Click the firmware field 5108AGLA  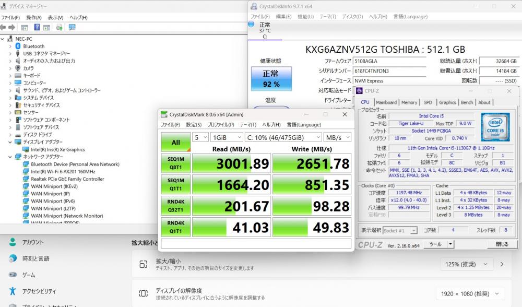pyautogui.click(x=389, y=61)
